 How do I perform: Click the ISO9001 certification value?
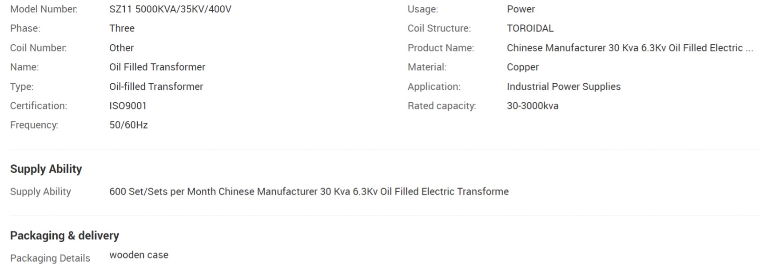[x=128, y=106]
